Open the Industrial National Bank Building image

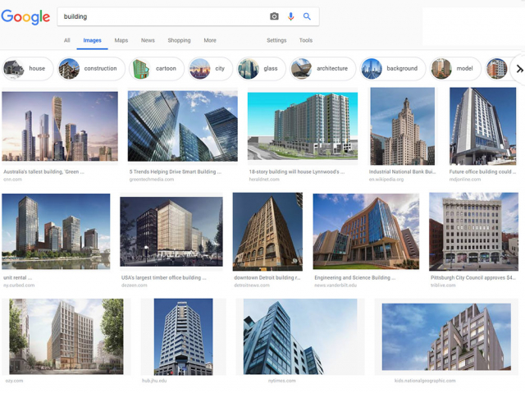[x=403, y=126]
